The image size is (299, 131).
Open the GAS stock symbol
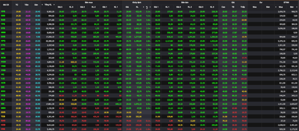point(3,121)
